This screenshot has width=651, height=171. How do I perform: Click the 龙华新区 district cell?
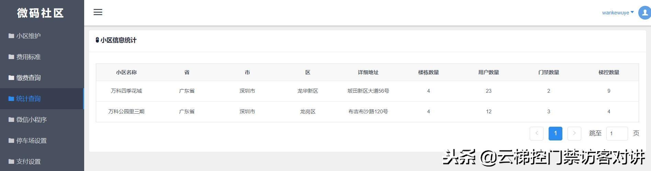[x=308, y=91]
